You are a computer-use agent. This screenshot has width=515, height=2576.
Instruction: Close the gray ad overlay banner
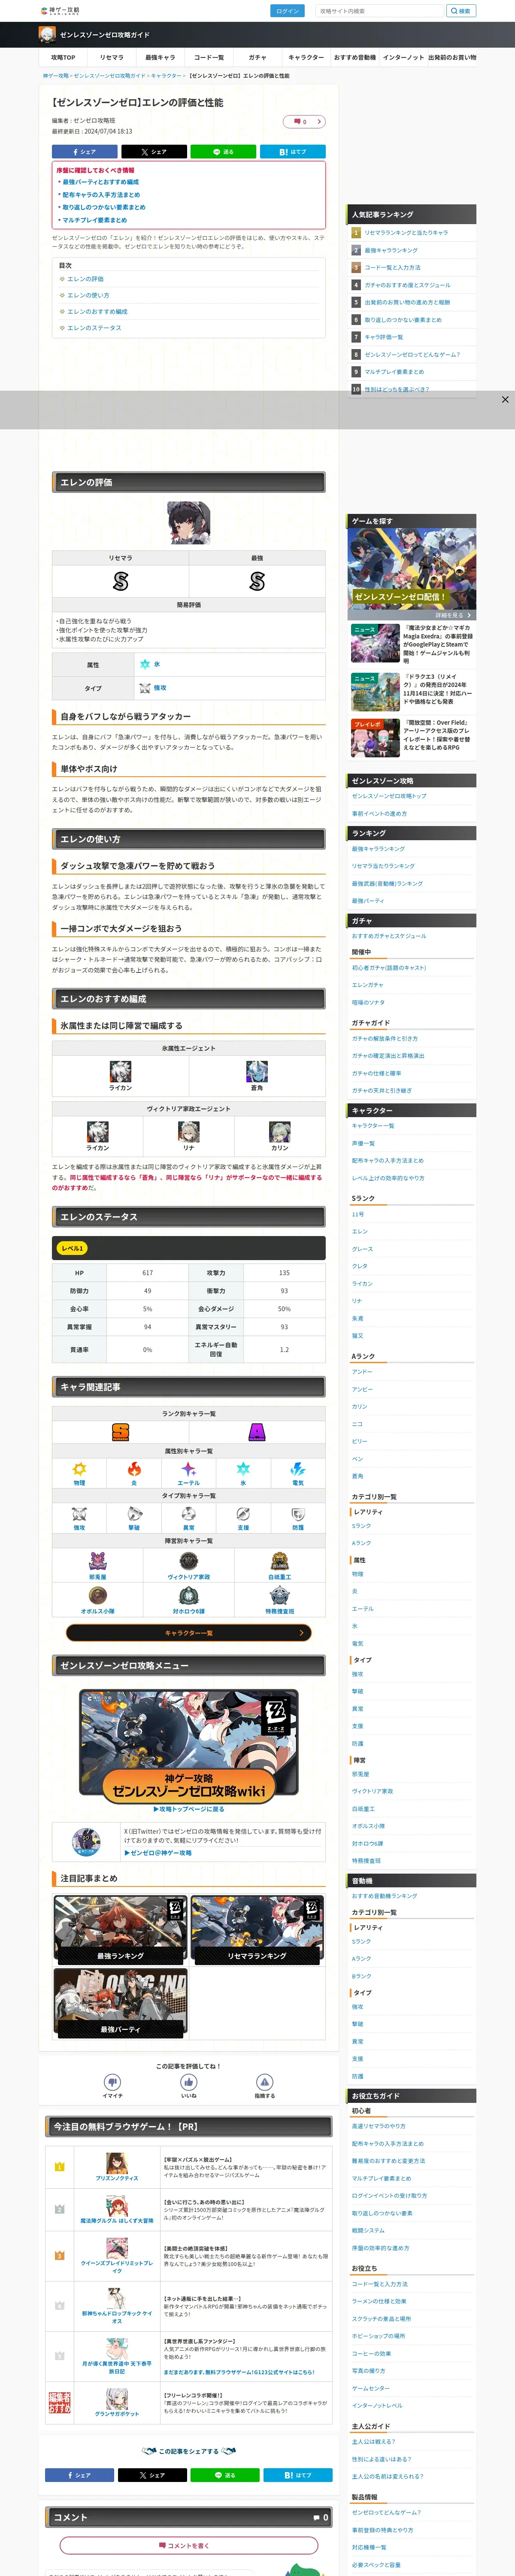coord(505,399)
